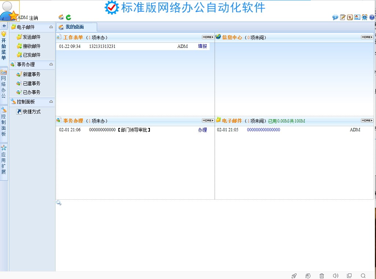Click the gear settings icon below panels
This screenshot has width=376, height=279.
click(x=59, y=203)
